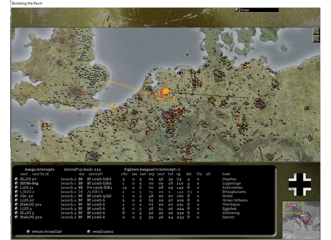Viewport: 331px width, 240px height.
Task: Click Fw 190A-8/R1 aircraft type
Action: tap(99, 188)
